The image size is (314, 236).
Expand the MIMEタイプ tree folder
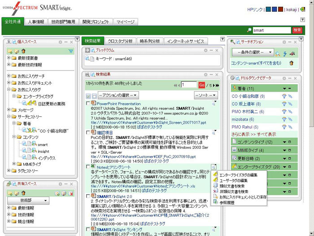click(x=14, y=164)
